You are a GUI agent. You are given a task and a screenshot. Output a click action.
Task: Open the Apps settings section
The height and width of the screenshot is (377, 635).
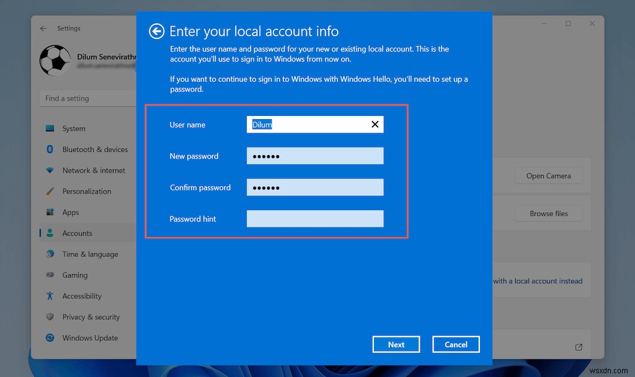pyautogui.click(x=70, y=212)
